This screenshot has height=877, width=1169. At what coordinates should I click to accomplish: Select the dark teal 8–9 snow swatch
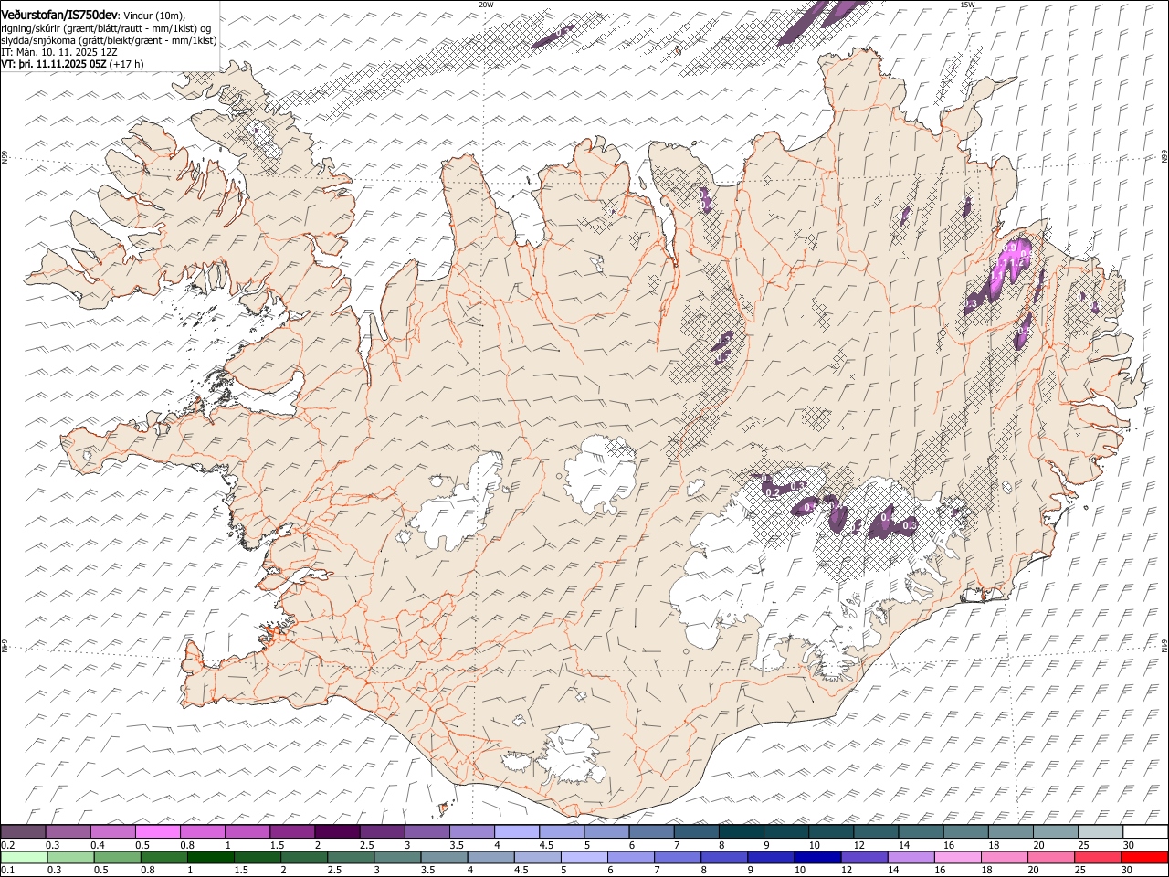point(742,832)
